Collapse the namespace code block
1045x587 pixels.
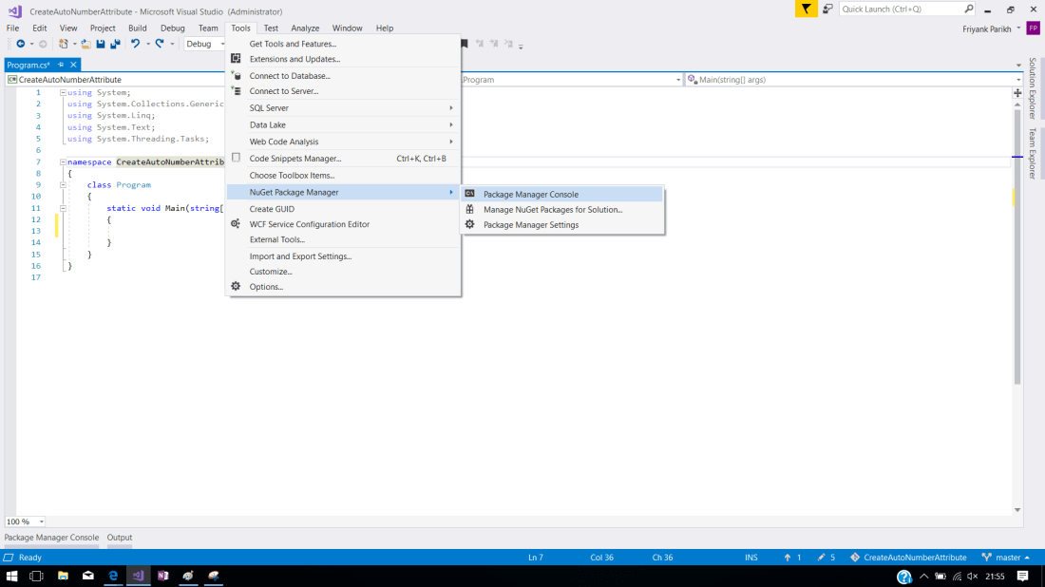(x=63, y=162)
